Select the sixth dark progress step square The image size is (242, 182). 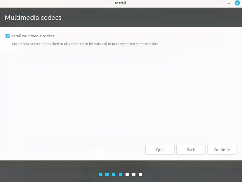click(134, 174)
